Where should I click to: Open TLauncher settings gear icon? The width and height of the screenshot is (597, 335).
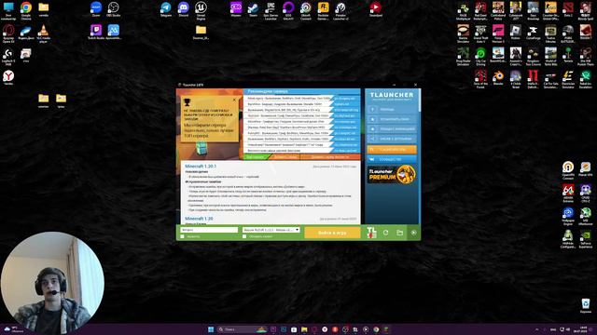click(413, 233)
